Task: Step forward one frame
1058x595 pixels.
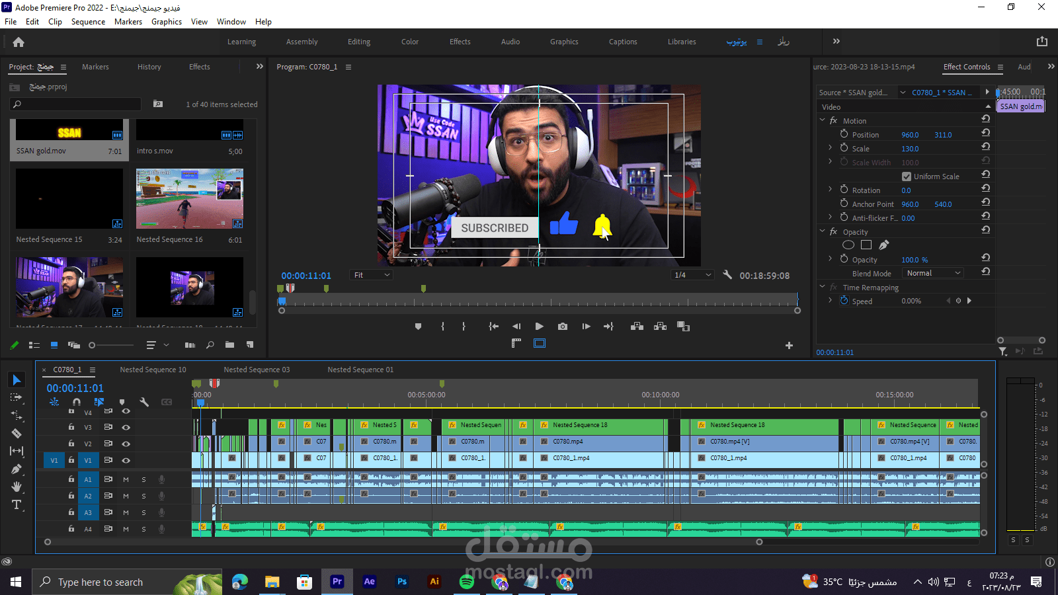Action: pos(586,326)
